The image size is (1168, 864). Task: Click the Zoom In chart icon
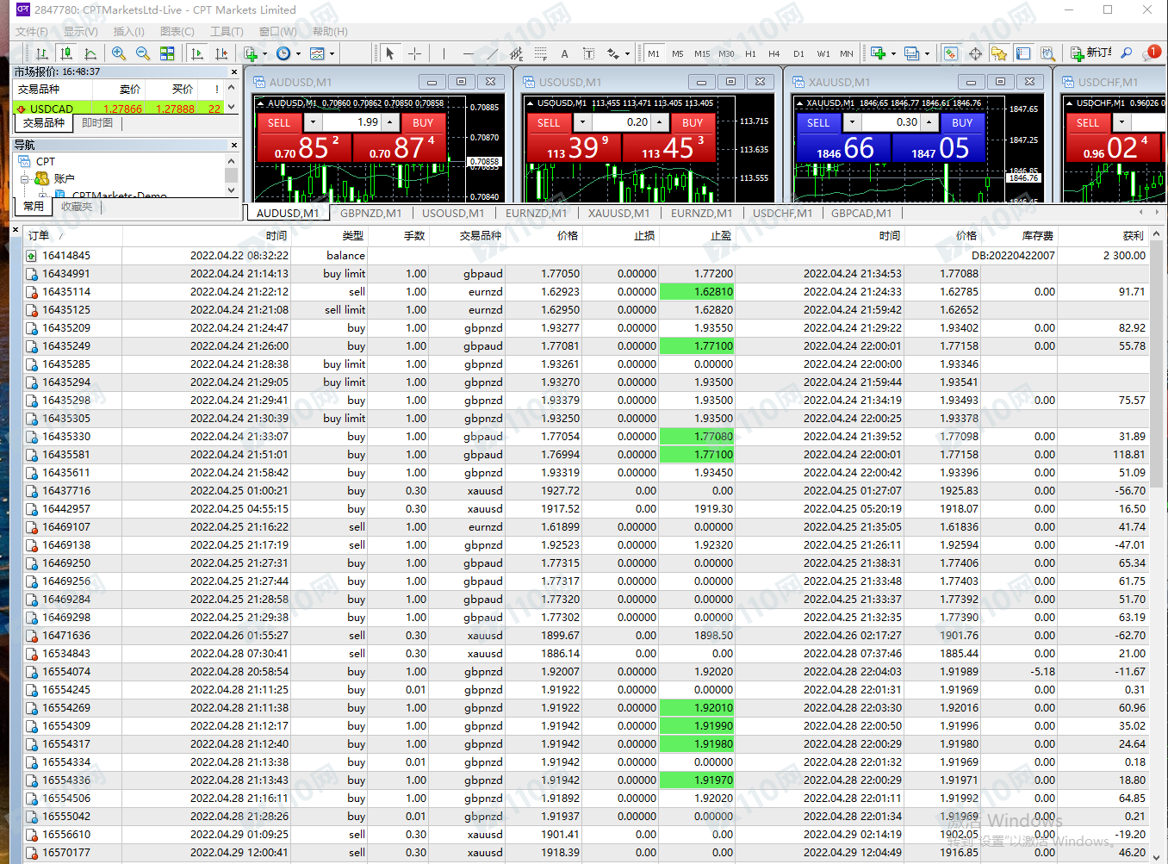tap(119, 53)
